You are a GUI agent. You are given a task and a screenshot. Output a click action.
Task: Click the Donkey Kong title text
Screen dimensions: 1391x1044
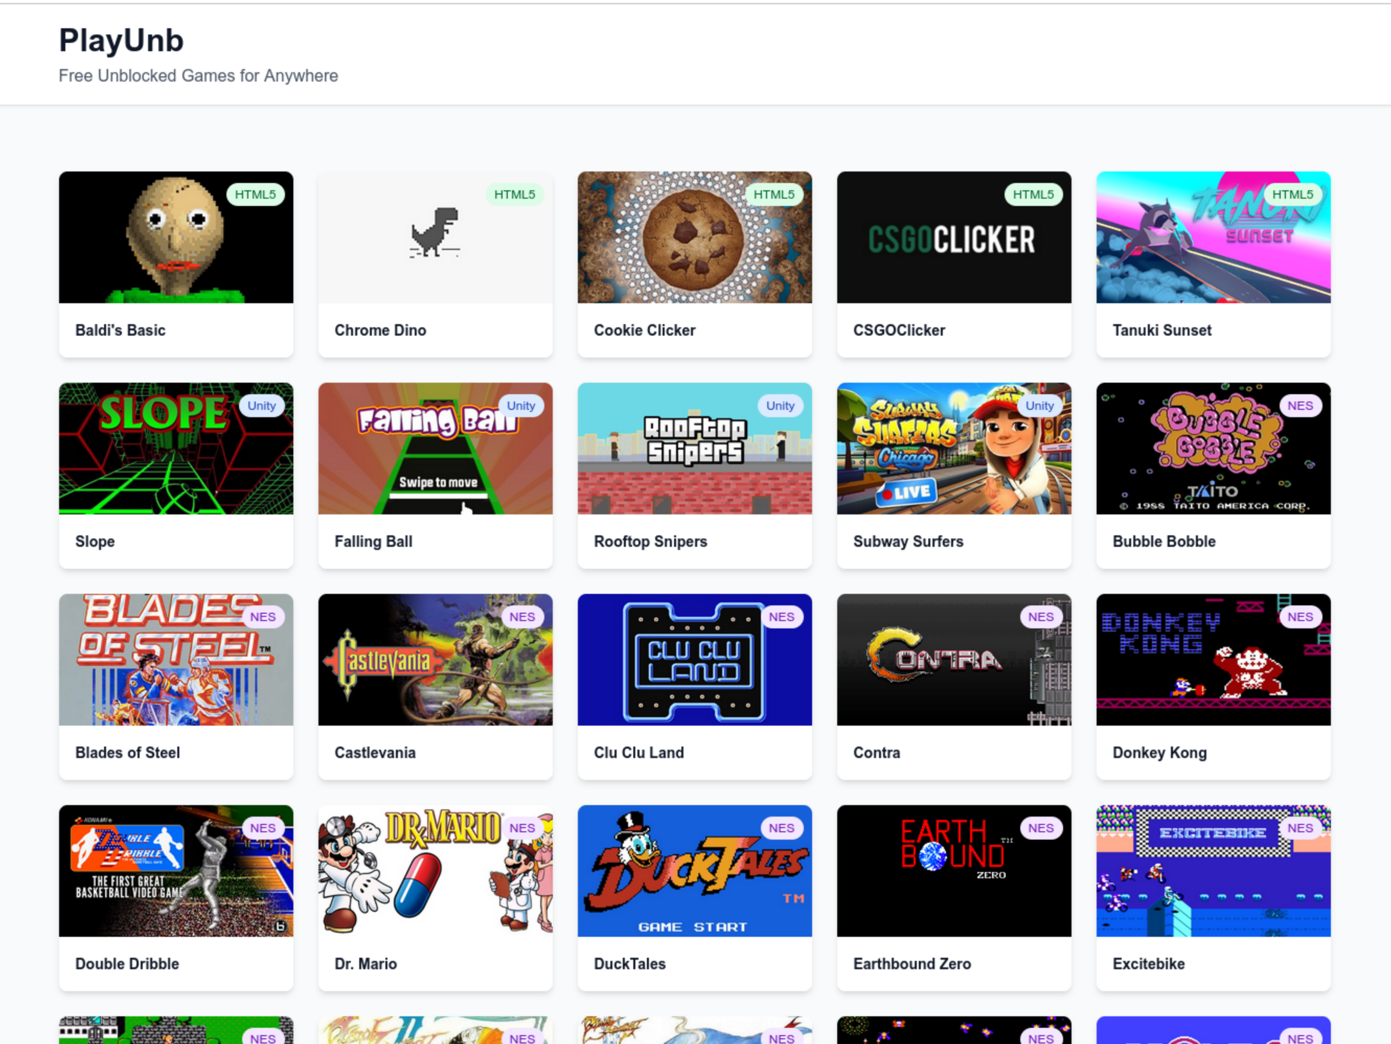1159,753
